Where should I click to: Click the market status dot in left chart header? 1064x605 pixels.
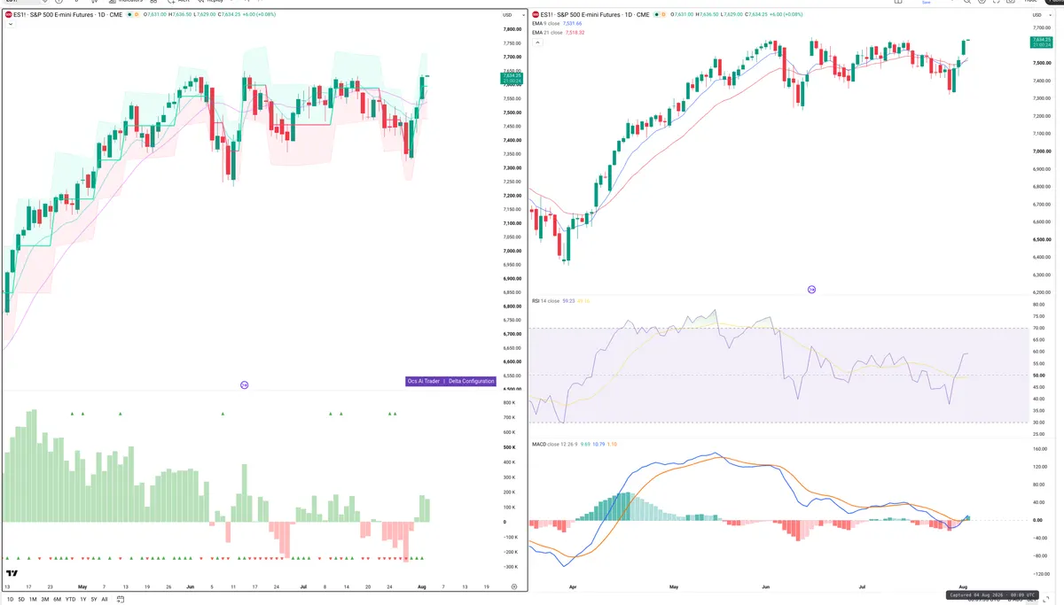129,15
